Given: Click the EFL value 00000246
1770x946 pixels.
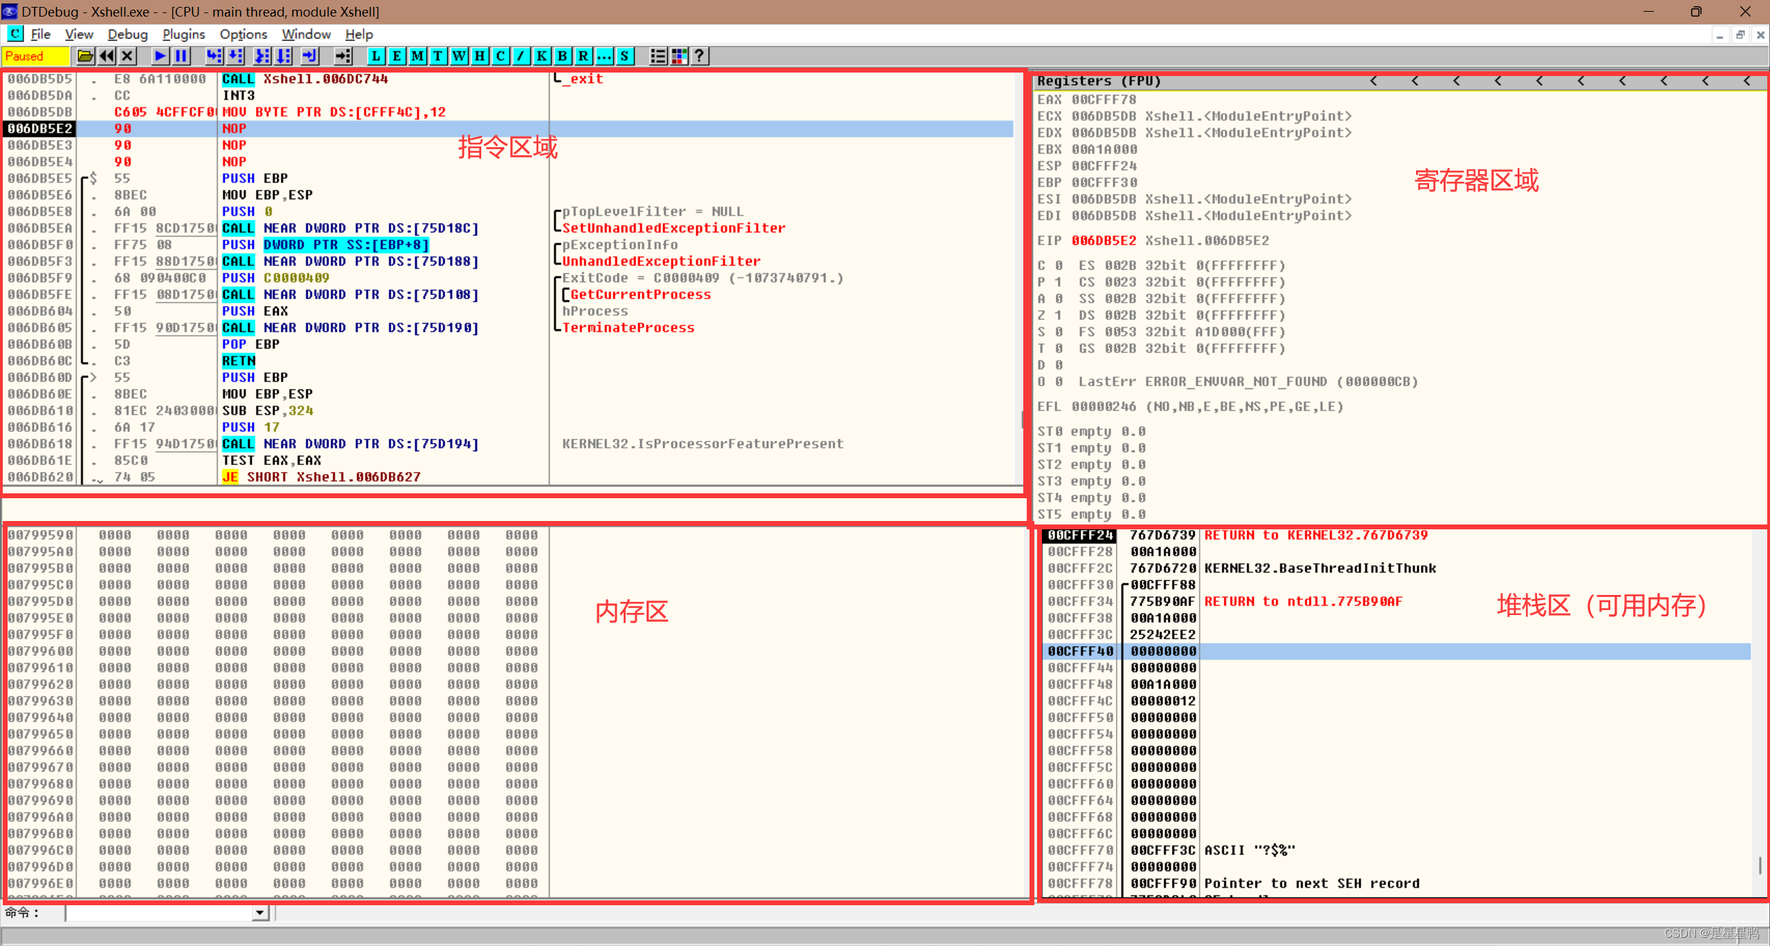Looking at the screenshot, I should tap(1103, 406).
